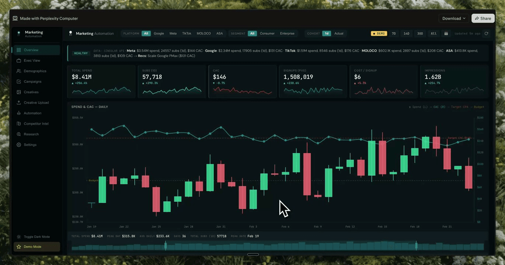505x265 pixels.
Task: Click the Demographics people icon
Action: coord(19,71)
